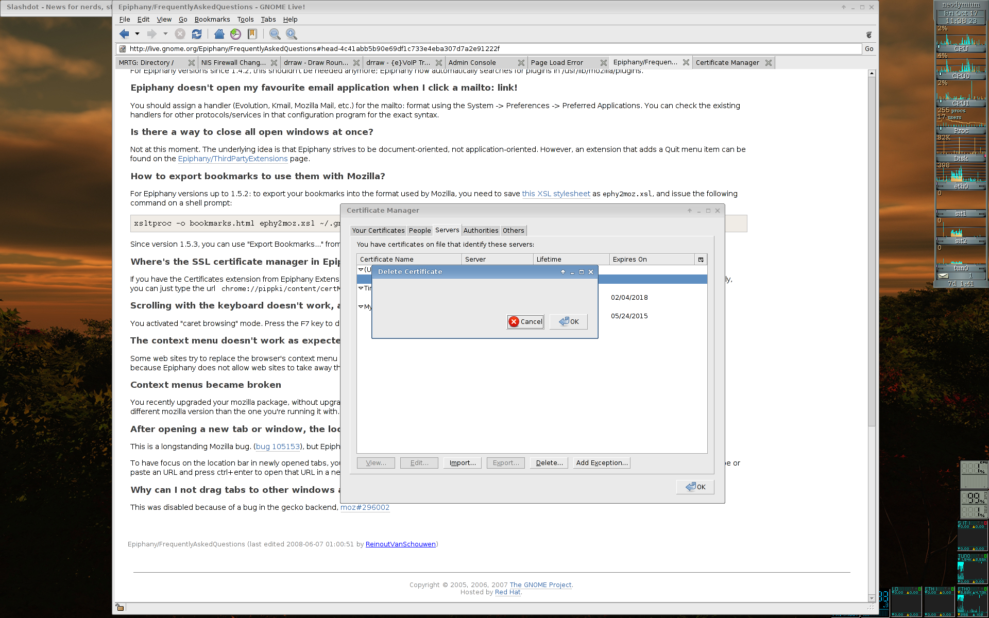Screen dimensions: 989x618
Task: Open the Back history dropdown arrow
Action: coord(137,34)
